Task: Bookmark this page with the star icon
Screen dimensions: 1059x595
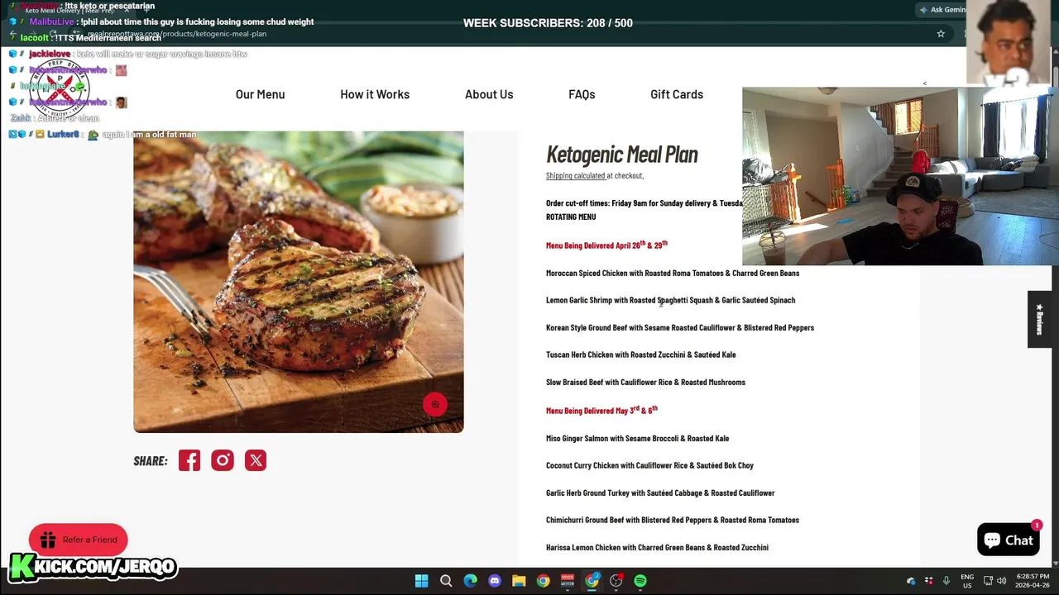Action: coord(941,34)
